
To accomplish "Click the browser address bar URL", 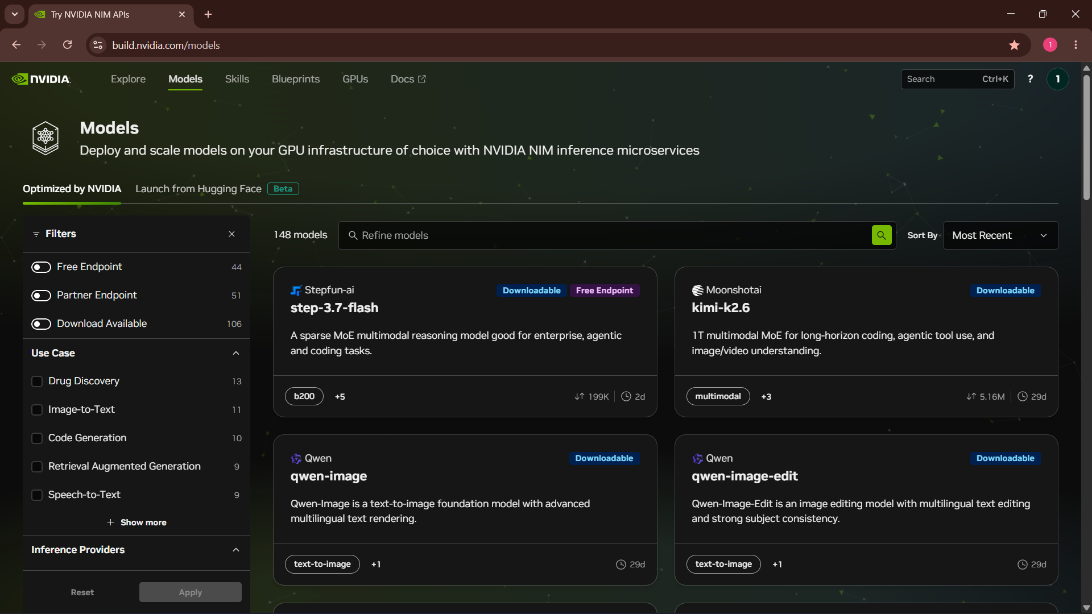I will [x=166, y=45].
